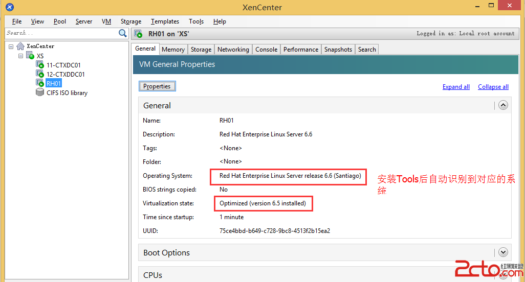
Task: Click the Boot Options section title
Action: point(166,253)
